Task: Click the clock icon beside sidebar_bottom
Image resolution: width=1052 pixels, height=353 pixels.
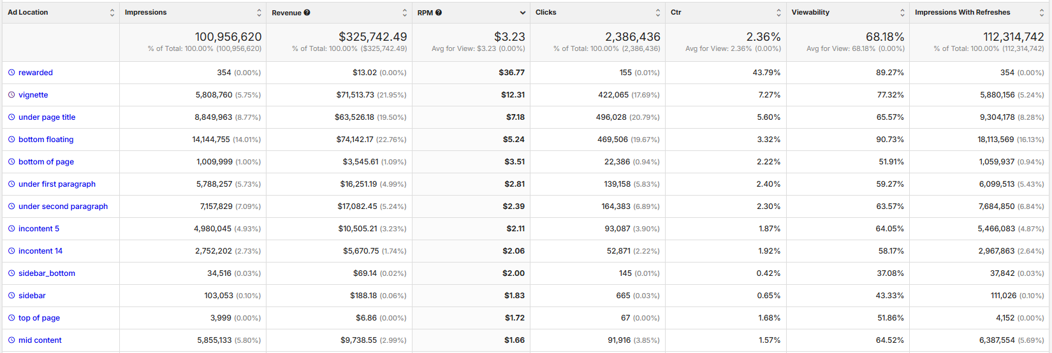Action: (11, 273)
